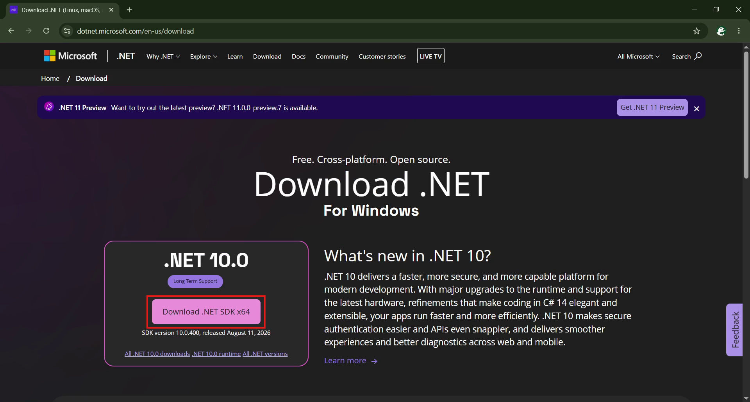Screen dimensions: 750x402
Task: Click the Get .NET 11 Preview button
Action: [652, 107]
